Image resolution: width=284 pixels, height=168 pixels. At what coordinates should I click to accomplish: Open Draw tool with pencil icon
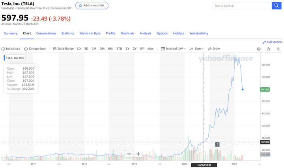214,49
